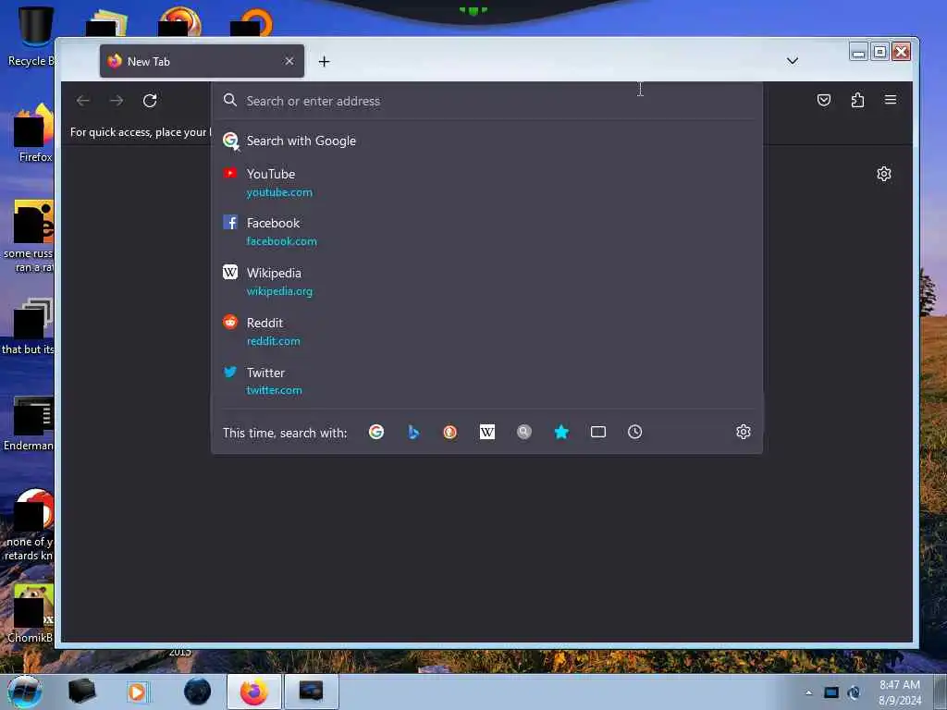Open the Extensions puzzle icon
This screenshot has height=710, width=947.
point(857,100)
